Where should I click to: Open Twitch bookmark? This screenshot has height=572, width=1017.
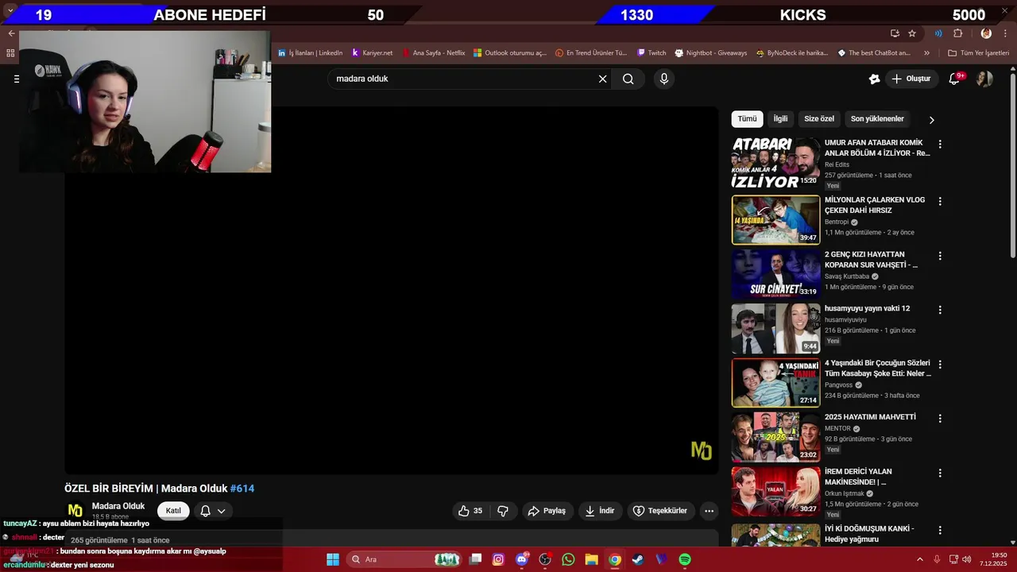(x=652, y=53)
